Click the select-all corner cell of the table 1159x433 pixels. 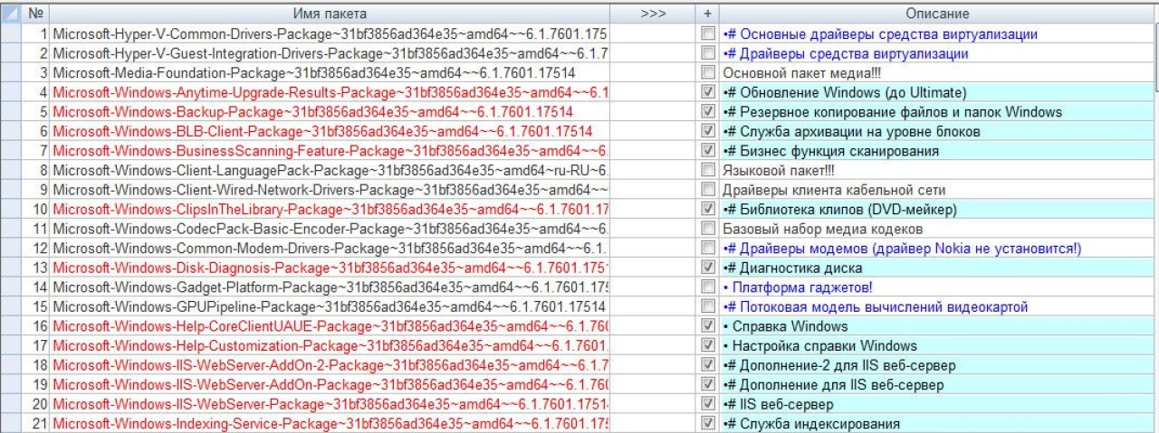[13, 14]
